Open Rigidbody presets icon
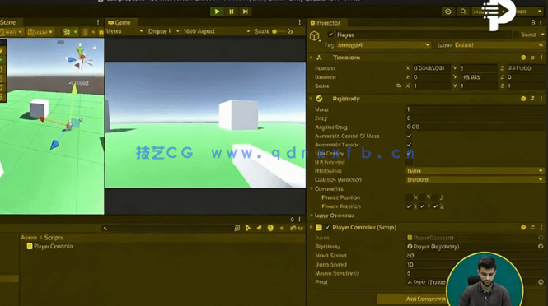This screenshot has height=306, width=548. pos(532,99)
